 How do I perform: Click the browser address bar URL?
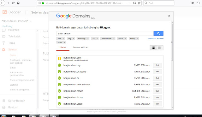84,3
